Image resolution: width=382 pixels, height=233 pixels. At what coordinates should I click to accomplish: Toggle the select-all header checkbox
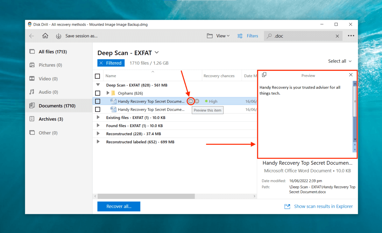tap(97, 76)
